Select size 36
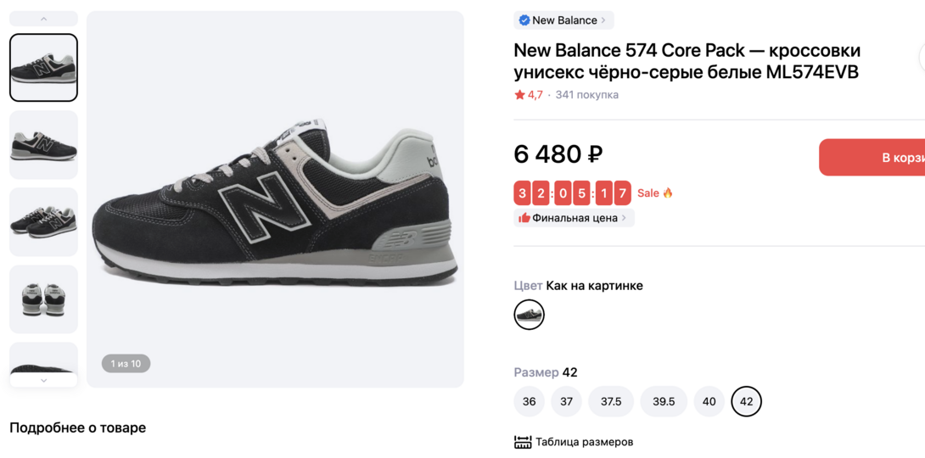This screenshot has height=458, width=925. click(529, 401)
